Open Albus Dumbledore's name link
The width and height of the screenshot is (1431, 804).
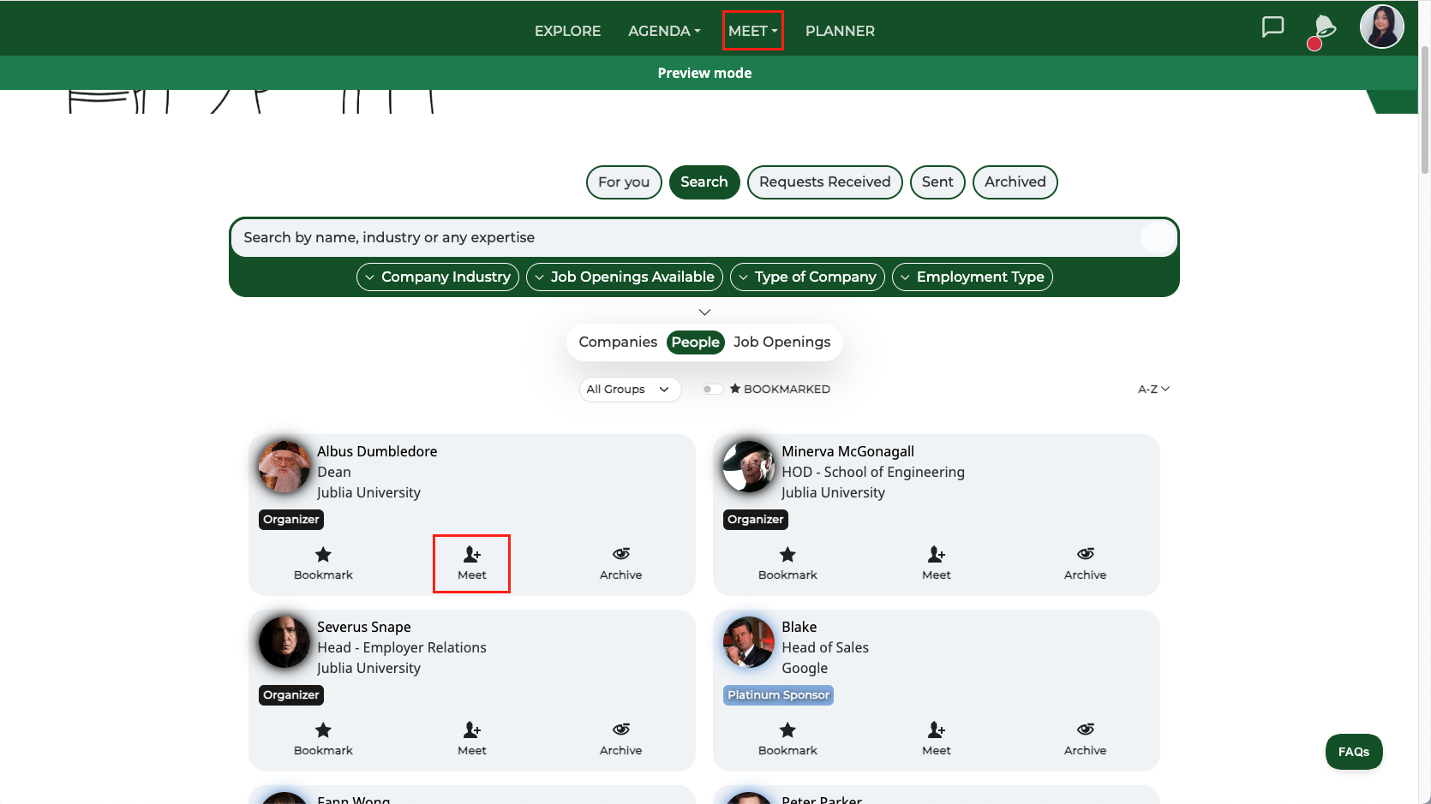pyautogui.click(x=377, y=451)
